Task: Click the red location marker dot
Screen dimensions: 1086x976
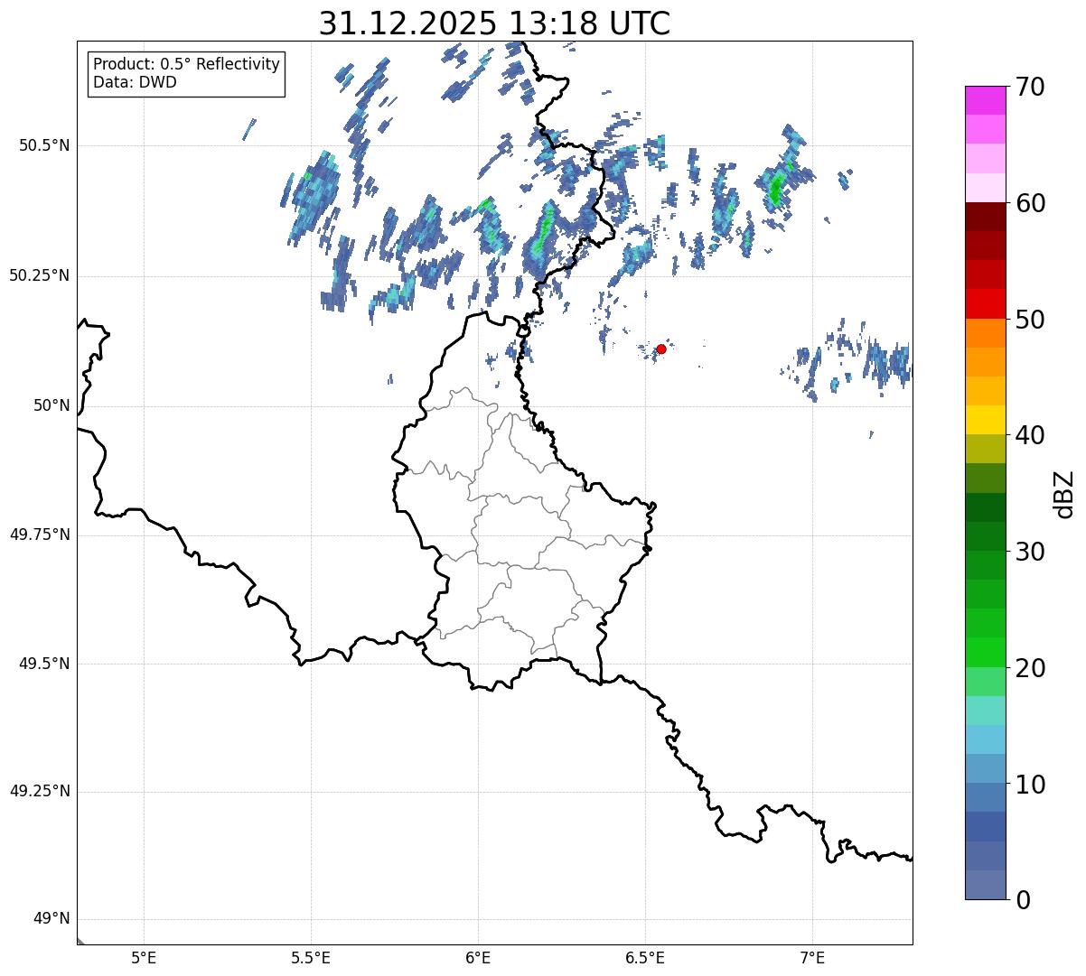Action: coord(661,349)
